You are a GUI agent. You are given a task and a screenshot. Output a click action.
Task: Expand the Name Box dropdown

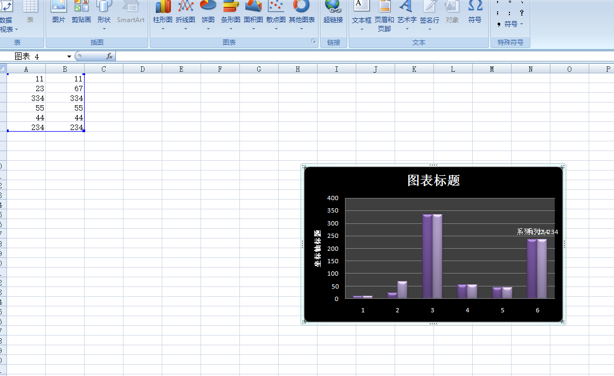69,57
